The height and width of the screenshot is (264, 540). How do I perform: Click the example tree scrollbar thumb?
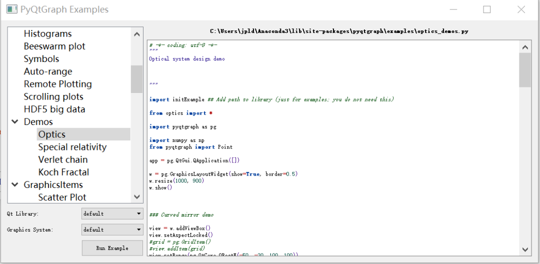click(x=136, y=79)
